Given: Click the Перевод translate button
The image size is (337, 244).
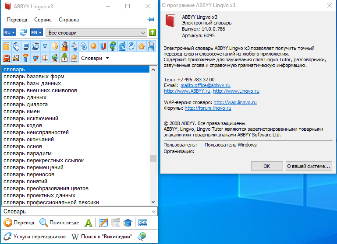Looking at the screenshot, I should 19,223.
